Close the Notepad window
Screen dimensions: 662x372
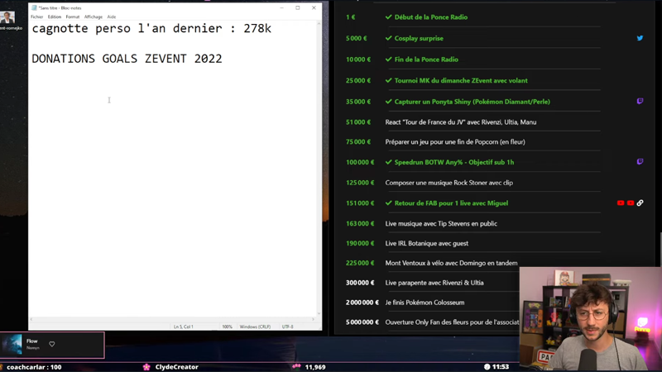tap(314, 7)
